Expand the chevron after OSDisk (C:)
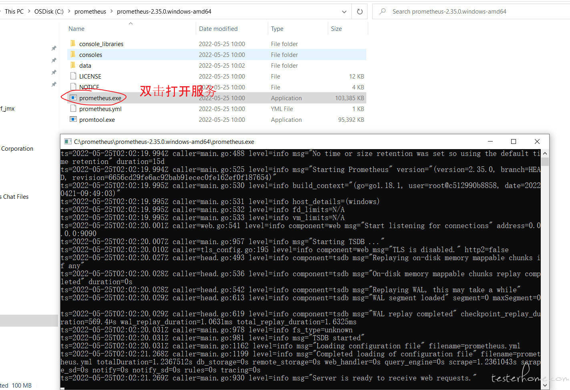Screen dimensions: 570x390 [x=69, y=11]
